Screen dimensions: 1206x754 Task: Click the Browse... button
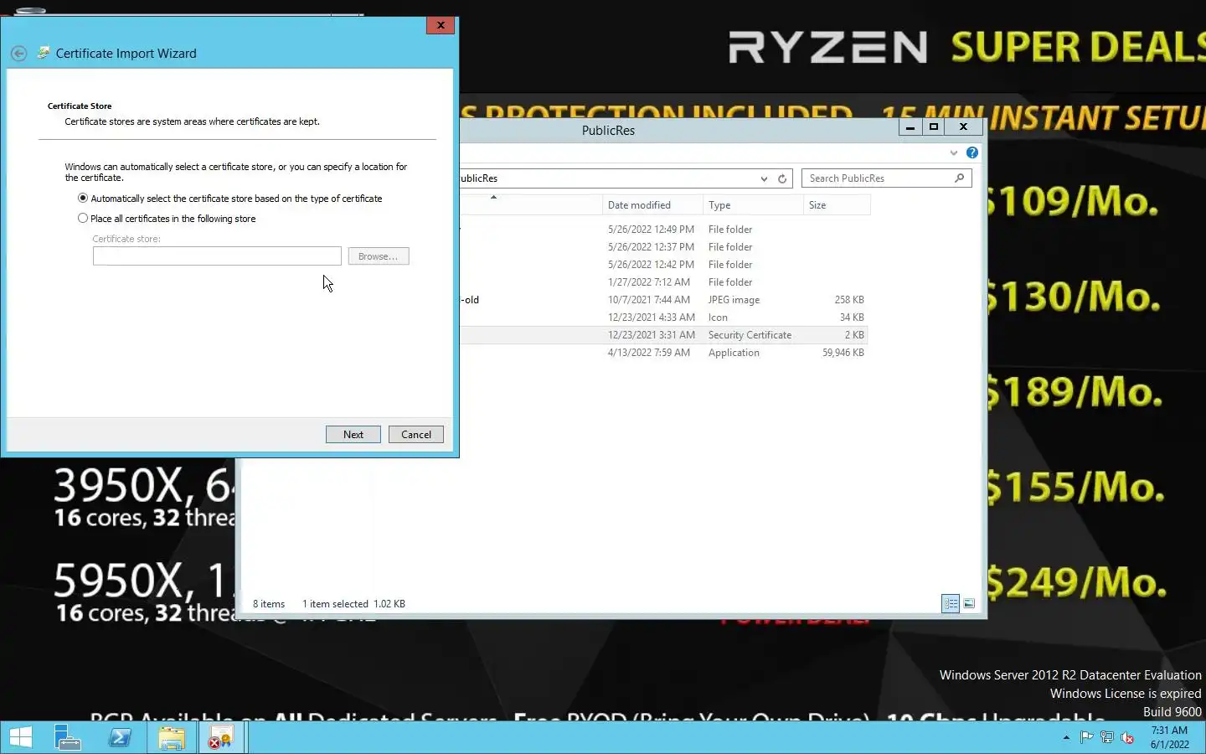click(379, 256)
